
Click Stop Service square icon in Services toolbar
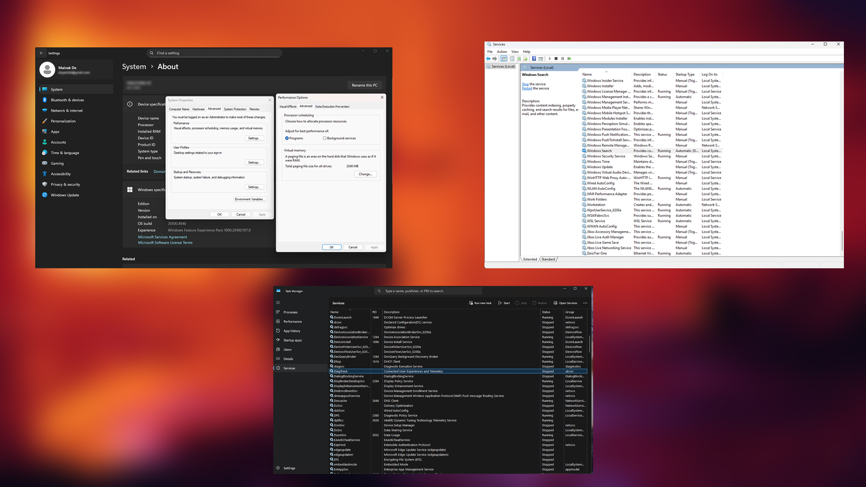click(556, 59)
